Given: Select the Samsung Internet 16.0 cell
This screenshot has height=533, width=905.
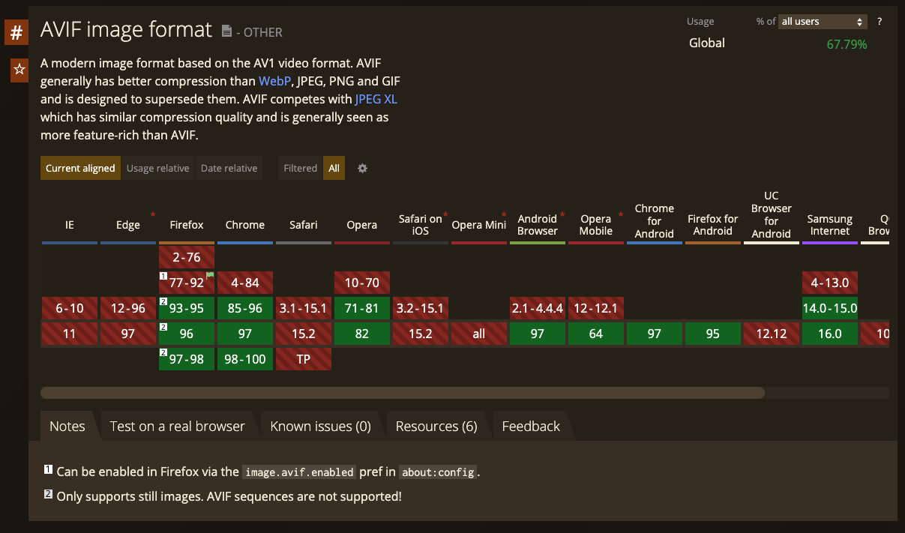Looking at the screenshot, I should tap(830, 334).
